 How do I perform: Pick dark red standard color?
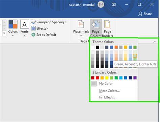[93, 78]
